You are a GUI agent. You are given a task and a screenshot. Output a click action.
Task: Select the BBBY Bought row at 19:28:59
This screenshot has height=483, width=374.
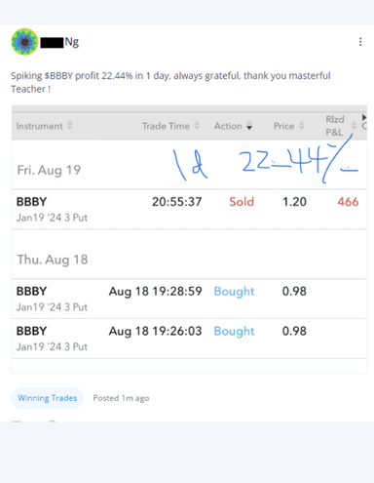tap(189, 299)
